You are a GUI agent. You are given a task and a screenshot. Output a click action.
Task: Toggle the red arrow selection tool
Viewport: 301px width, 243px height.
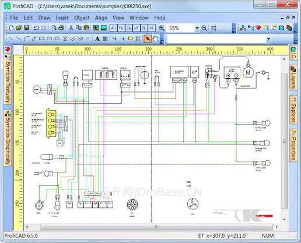coord(148,38)
